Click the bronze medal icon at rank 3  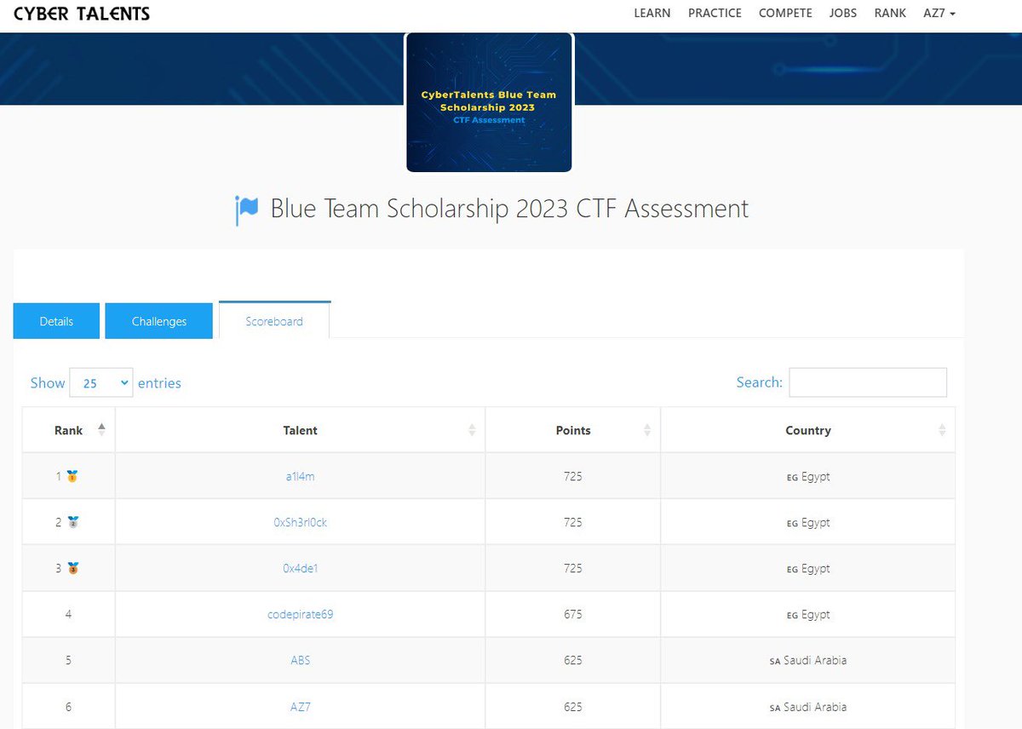(x=72, y=568)
